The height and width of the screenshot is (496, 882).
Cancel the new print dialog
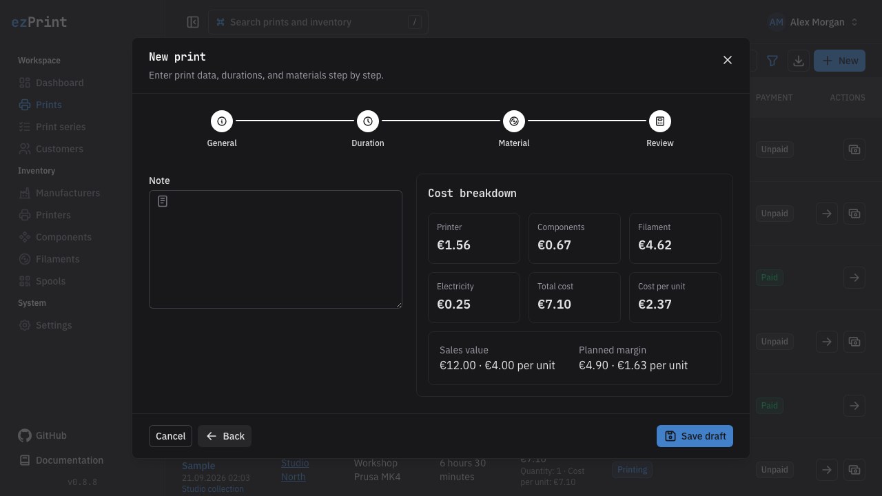tap(170, 436)
